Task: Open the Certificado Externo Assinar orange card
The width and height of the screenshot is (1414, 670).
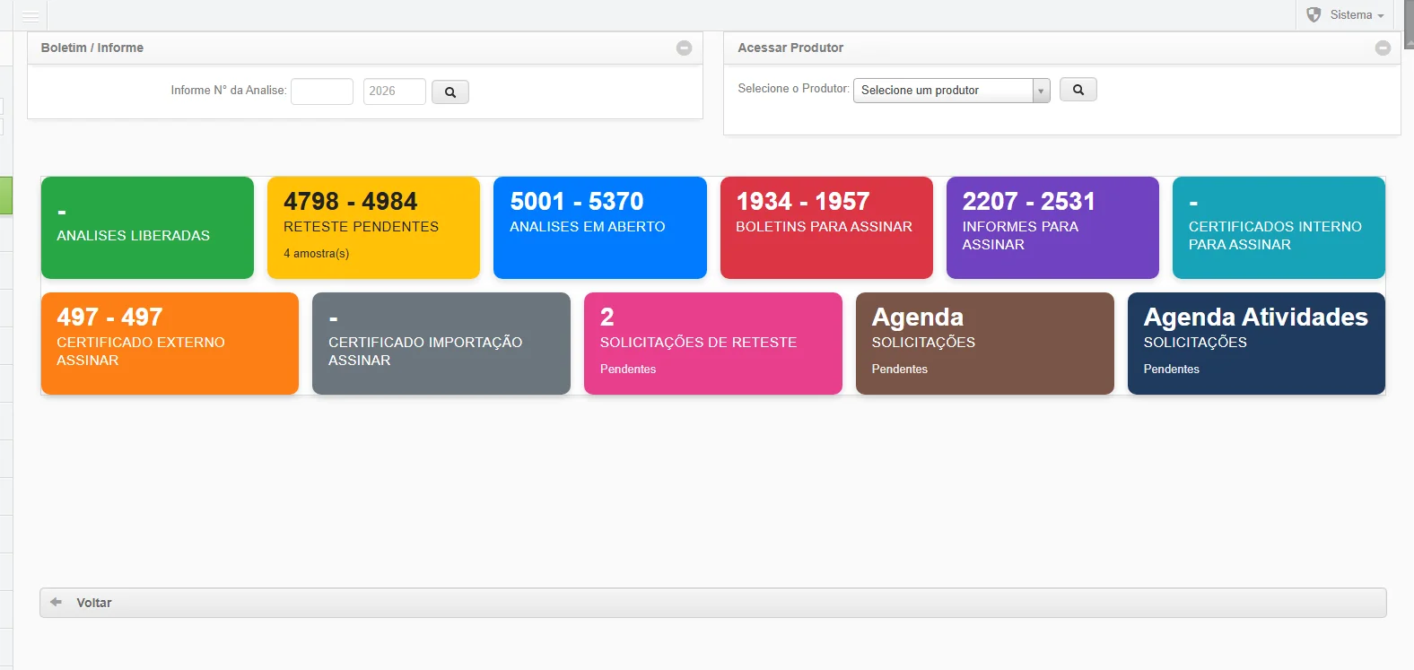Action: [x=170, y=344]
